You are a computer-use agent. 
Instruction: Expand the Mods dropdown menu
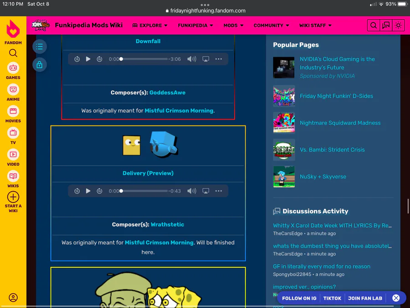233,26
